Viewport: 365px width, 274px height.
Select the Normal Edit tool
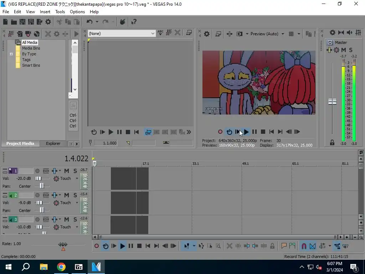(x=186, y=246)
